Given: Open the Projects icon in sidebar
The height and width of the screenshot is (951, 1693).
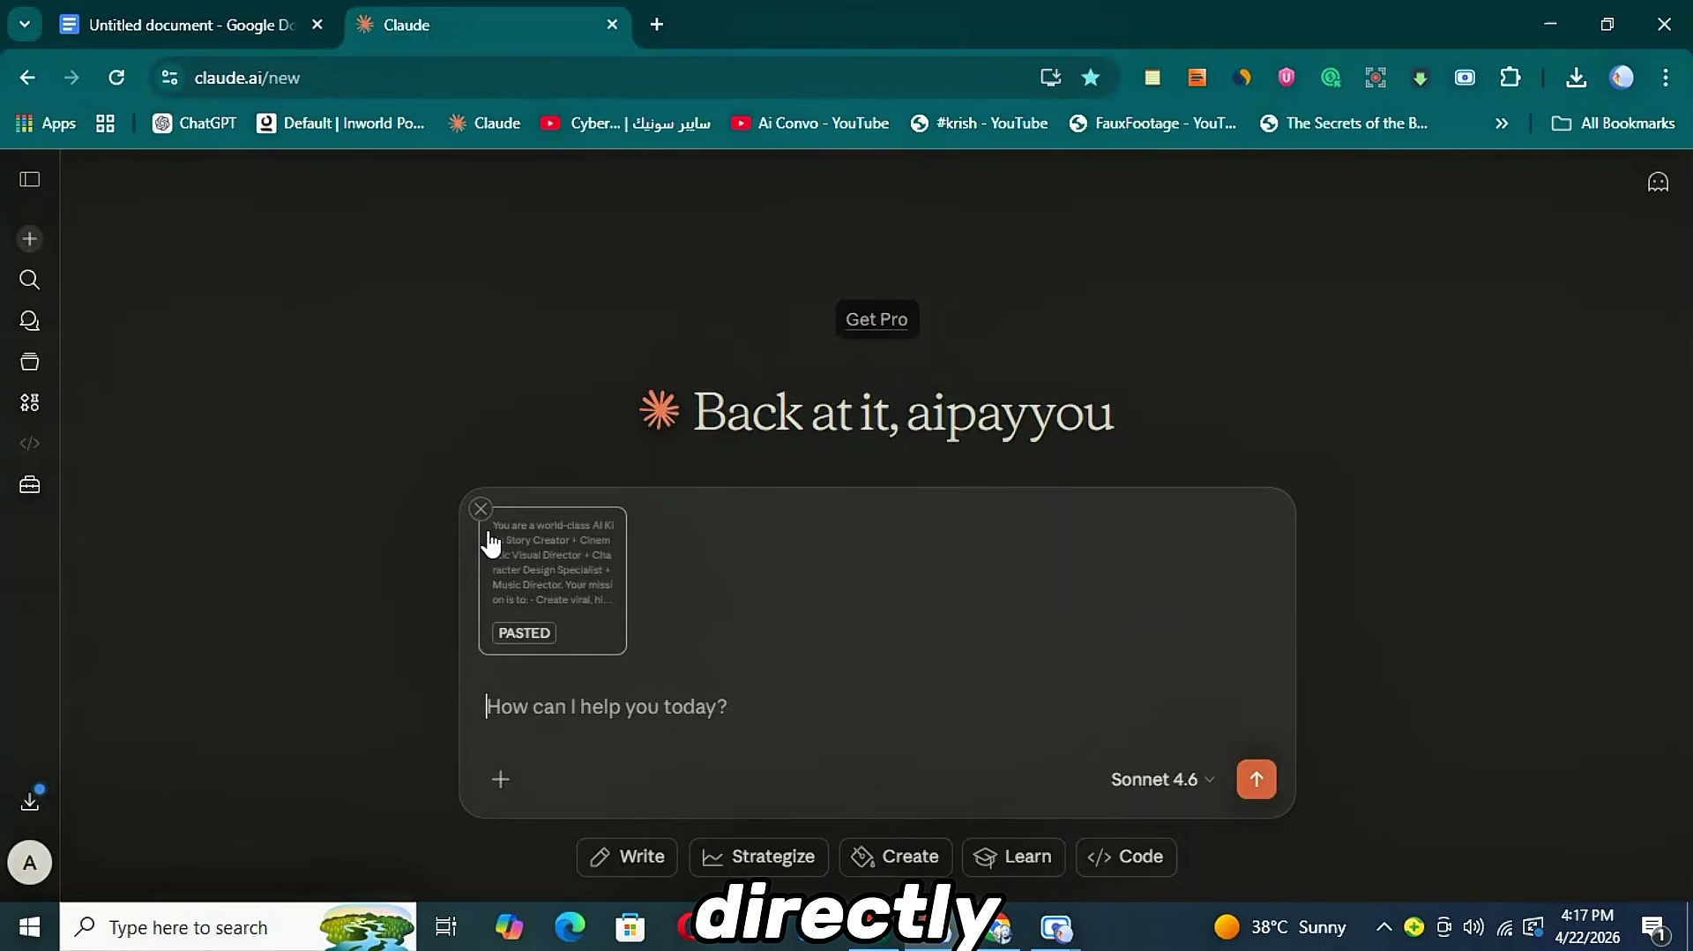Looking at the screenshot, I should 30,362.
